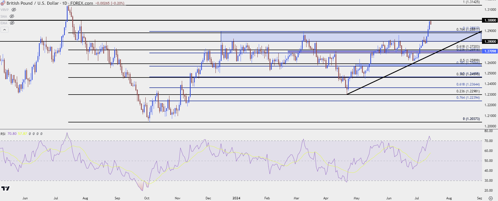Viewport: 498px width, 201px height.
Task: Click the Nov label on time axis
Action: click(178, 198)
